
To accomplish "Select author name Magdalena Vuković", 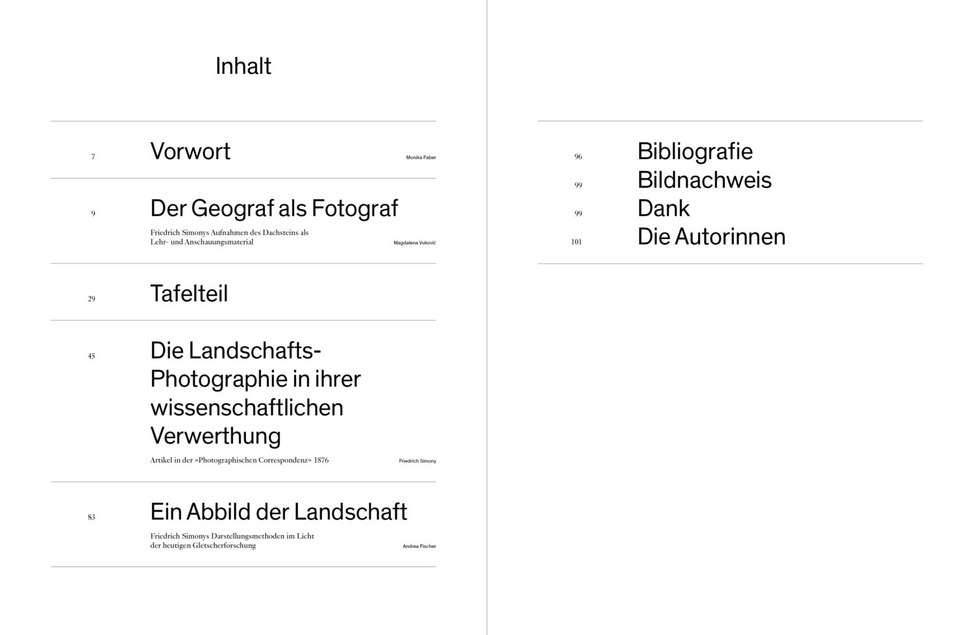I will (x=415, y=243).
